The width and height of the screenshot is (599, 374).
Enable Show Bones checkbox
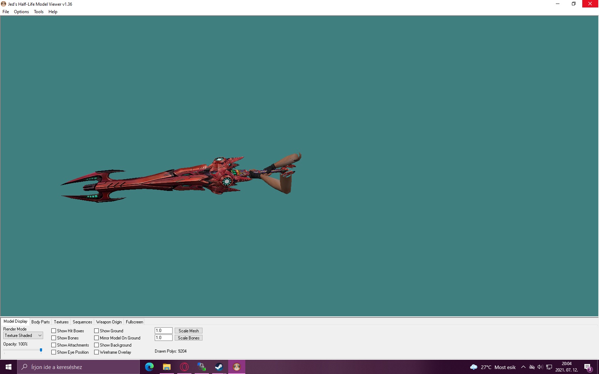point(54,338)
